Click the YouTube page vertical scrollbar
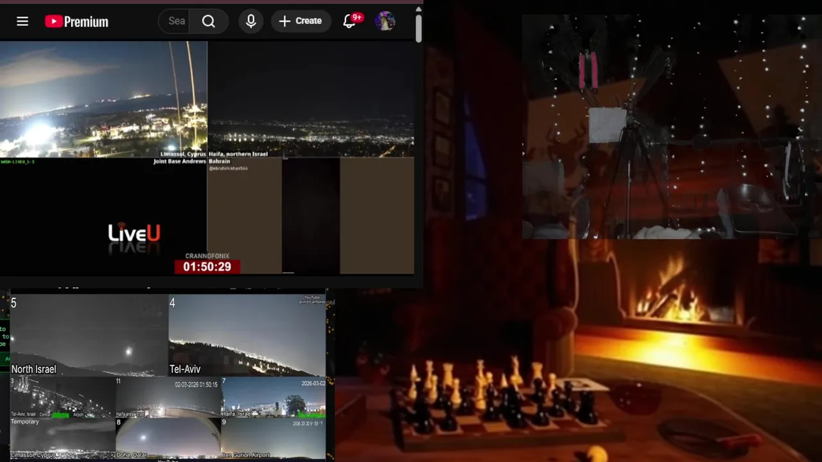The image size is (822, 462). click(x=419, y=29)
